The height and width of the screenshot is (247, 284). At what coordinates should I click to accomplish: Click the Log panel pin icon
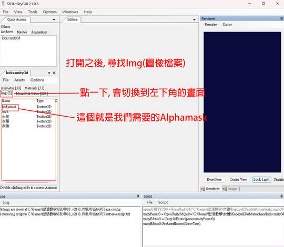click(x=138, y=196)
